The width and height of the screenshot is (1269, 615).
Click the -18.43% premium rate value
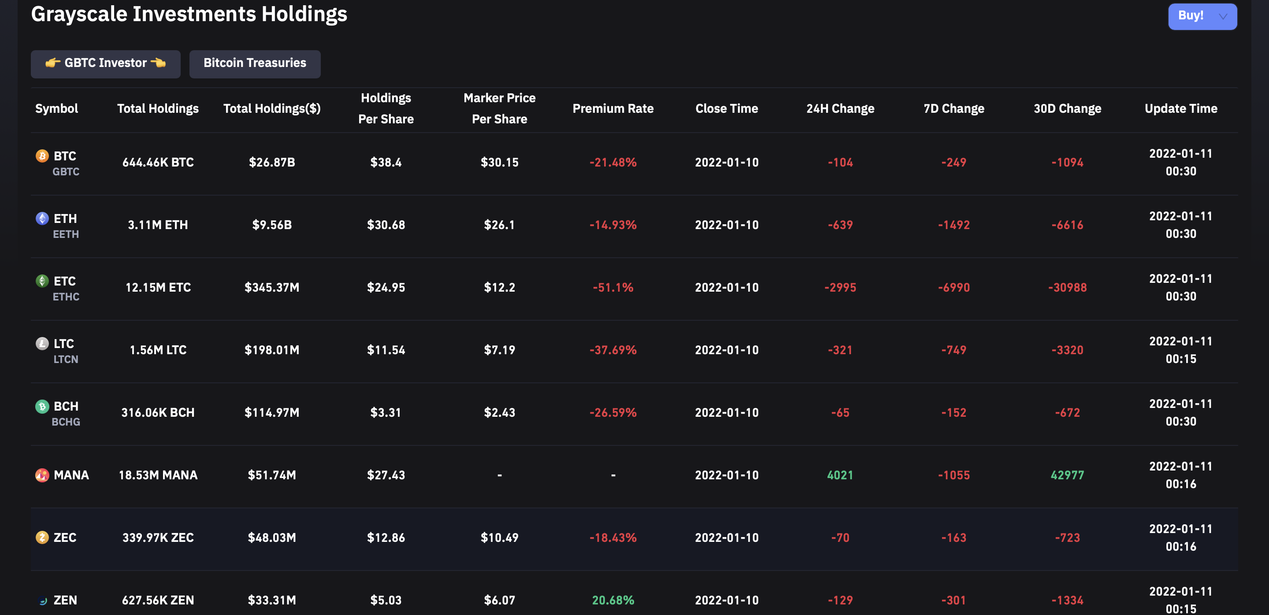tap(613, 538)
